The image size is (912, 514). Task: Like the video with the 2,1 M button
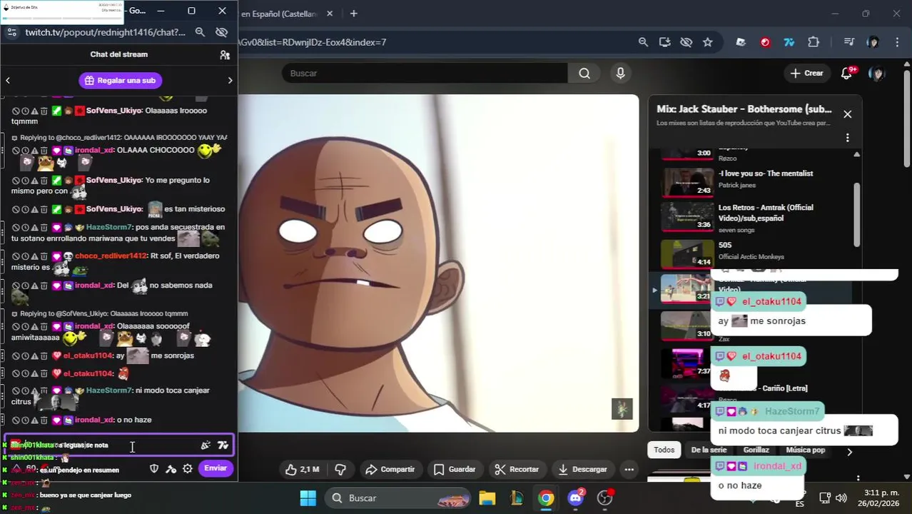(302, 470)
